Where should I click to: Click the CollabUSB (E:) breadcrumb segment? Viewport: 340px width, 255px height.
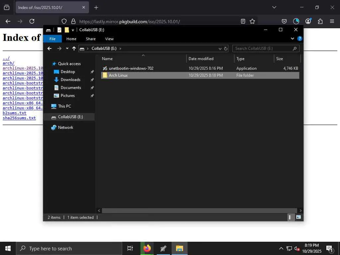pyautogui.click(x=104, y=48)
